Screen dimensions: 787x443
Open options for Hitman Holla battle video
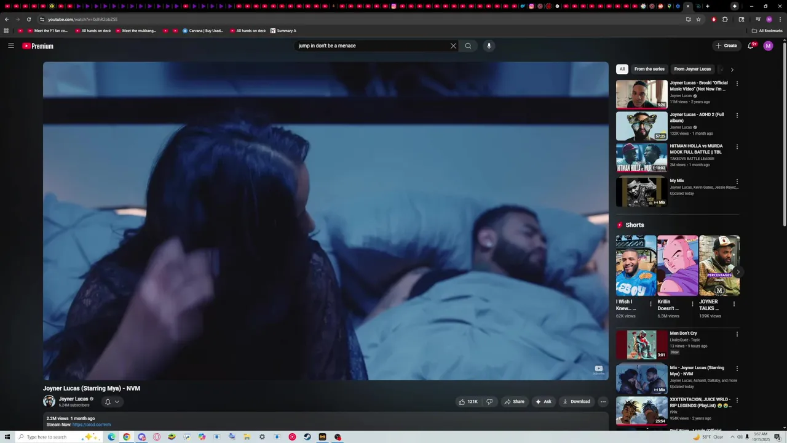pos(737,147)
